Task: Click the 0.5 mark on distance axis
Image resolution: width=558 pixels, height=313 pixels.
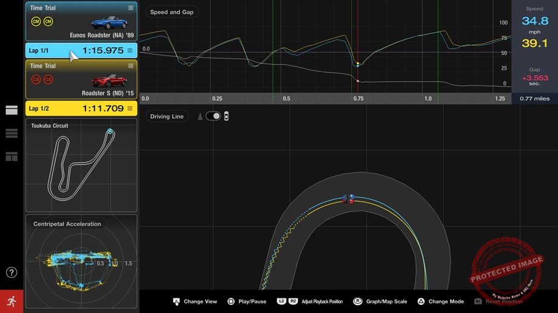Action: (286, 99)
